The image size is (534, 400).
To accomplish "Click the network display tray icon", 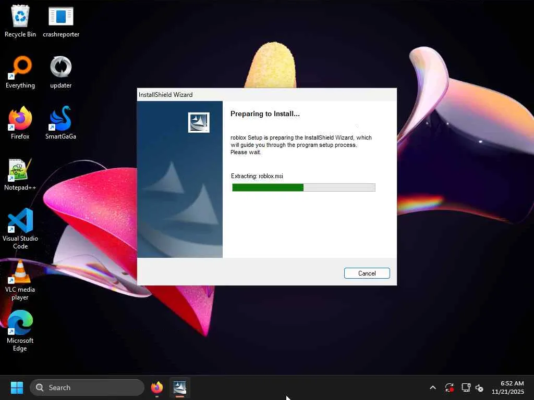I will [466, 387].
